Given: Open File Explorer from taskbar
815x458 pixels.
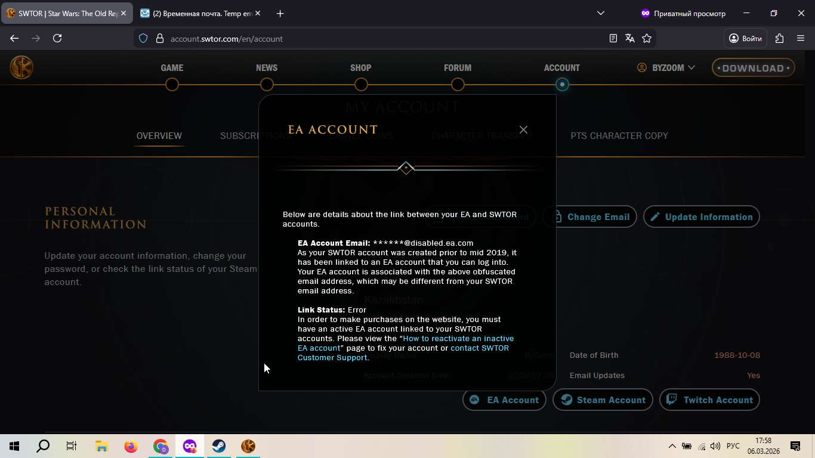Looking at the screenshot, I should (x=101, y=446).
